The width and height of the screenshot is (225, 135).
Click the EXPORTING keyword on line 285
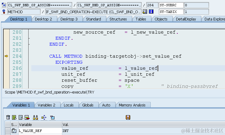point(69,62)
